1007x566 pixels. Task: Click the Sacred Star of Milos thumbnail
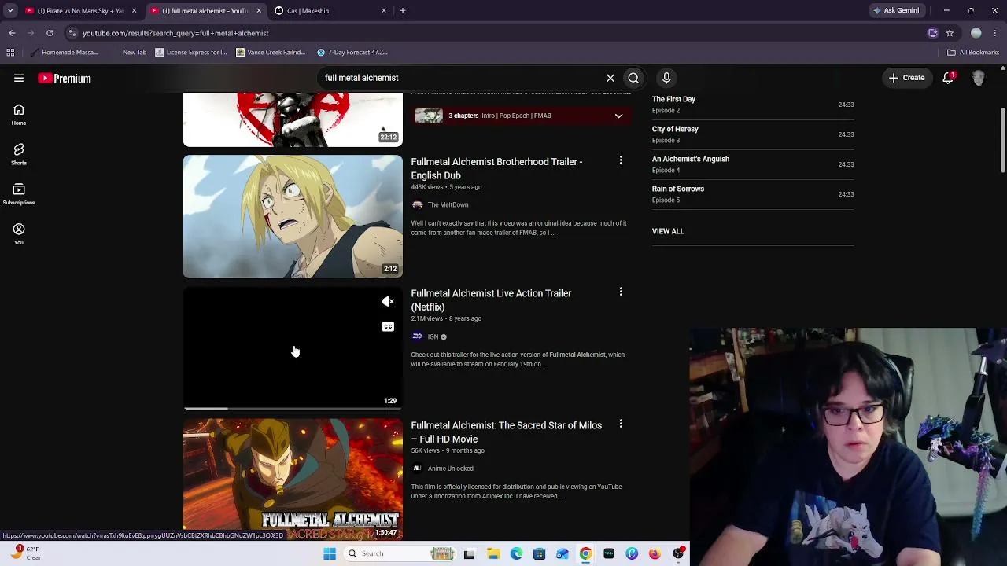(293, 480)
